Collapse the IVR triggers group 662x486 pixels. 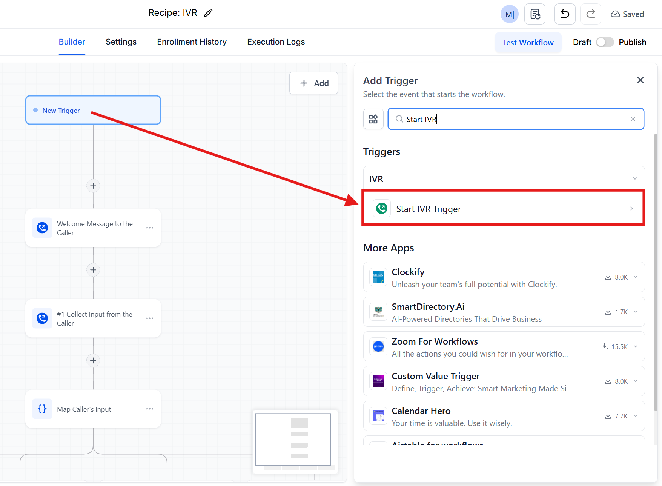coord(635,179)
